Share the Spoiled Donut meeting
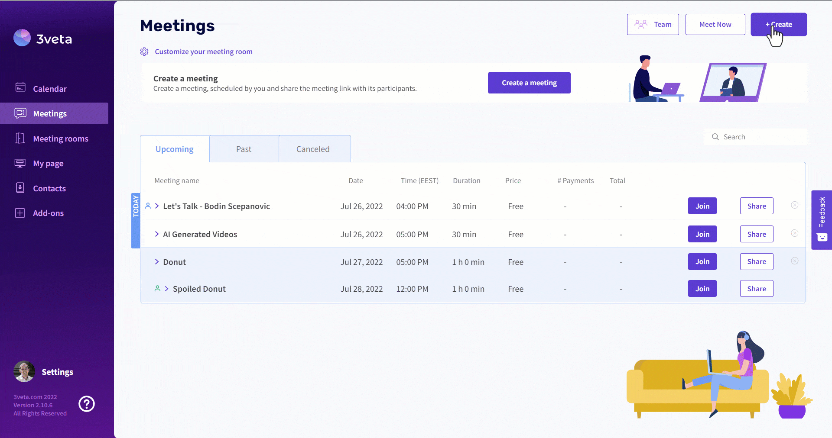The image size is (832, 438). tap(757, 289)
